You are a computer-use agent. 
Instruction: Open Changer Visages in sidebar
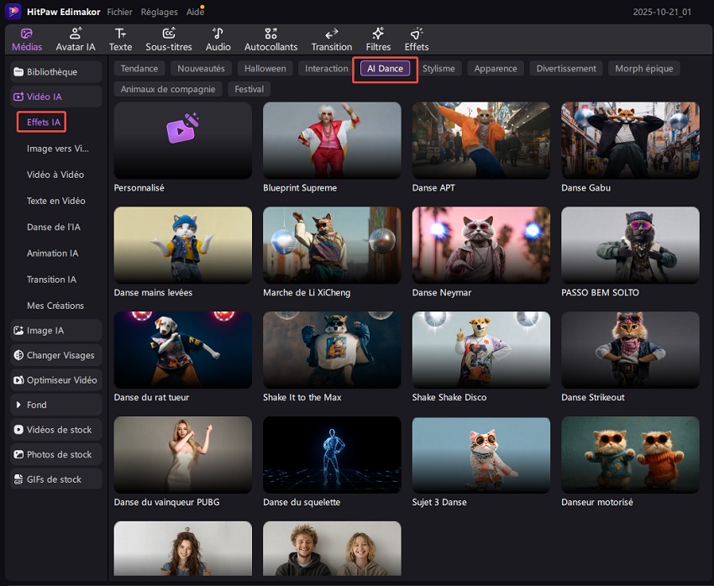tap(56, 355)
